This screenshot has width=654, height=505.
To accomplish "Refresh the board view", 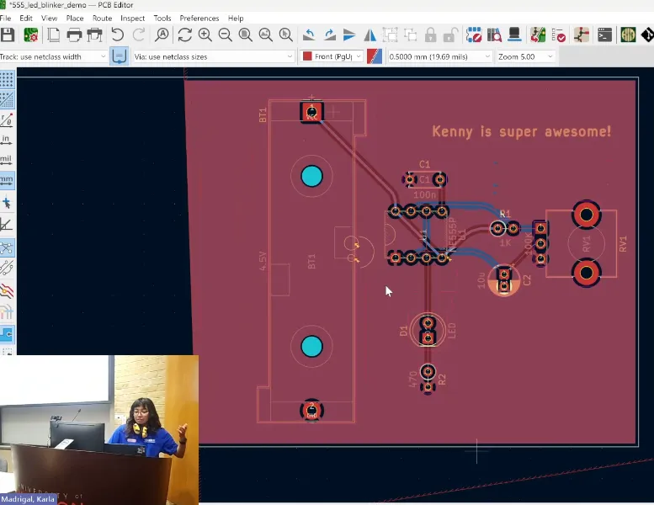I will pos(185,35).
